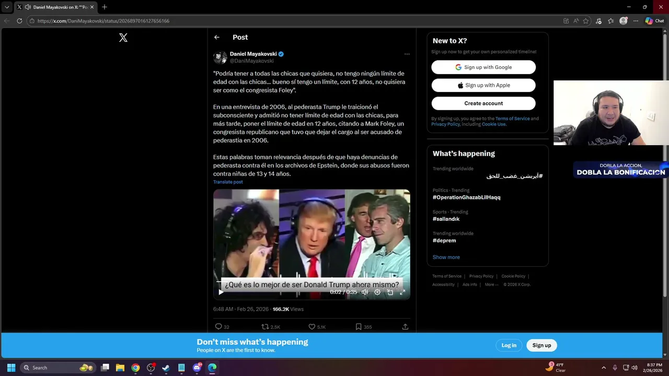Toggle video picture-in-picture mode
The image size is (669, 376).
click(x=390, y=292)
